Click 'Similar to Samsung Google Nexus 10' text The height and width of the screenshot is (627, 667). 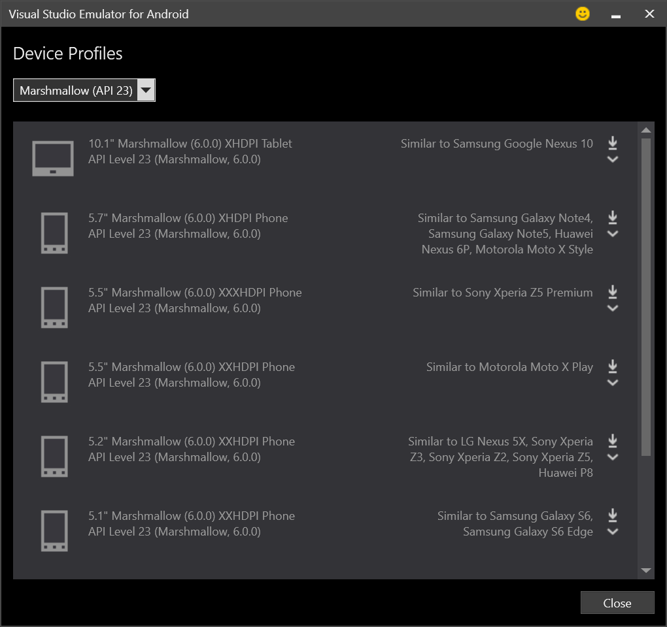click(497, 144)
